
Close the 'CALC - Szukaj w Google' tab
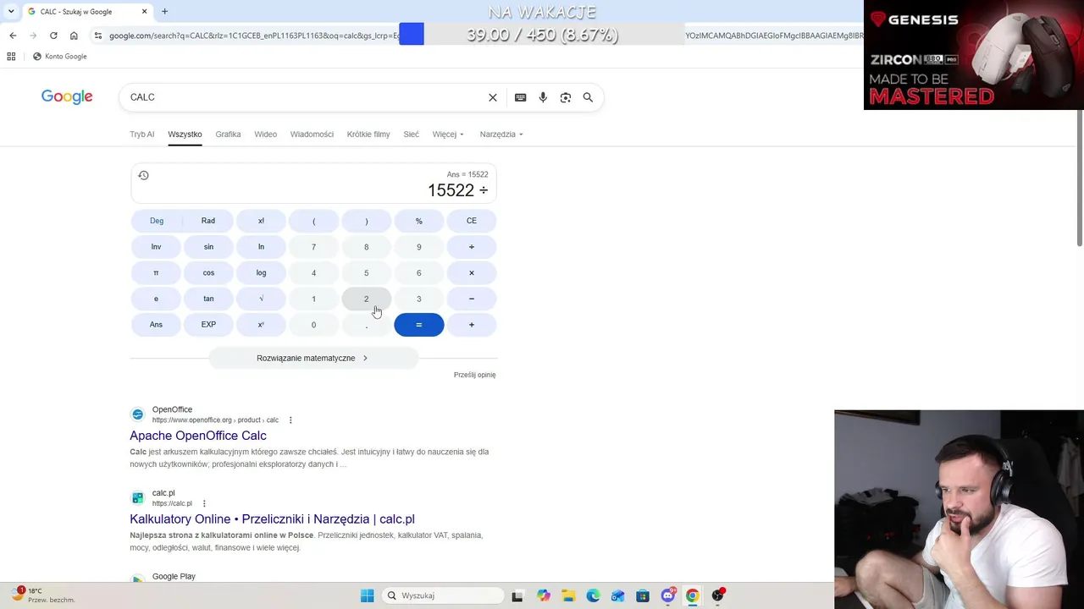pos(144,12)
